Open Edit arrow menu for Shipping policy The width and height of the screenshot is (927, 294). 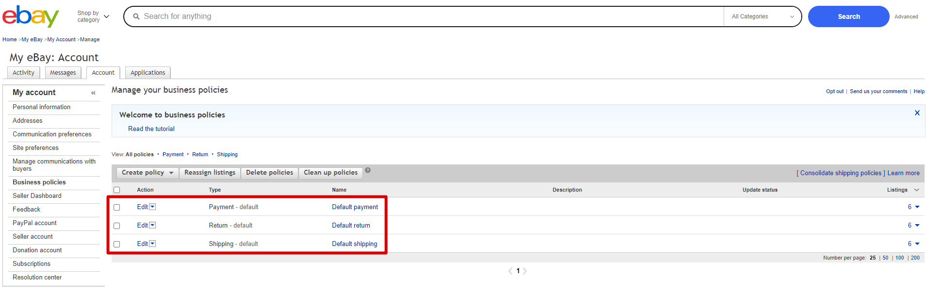[152, 244]
